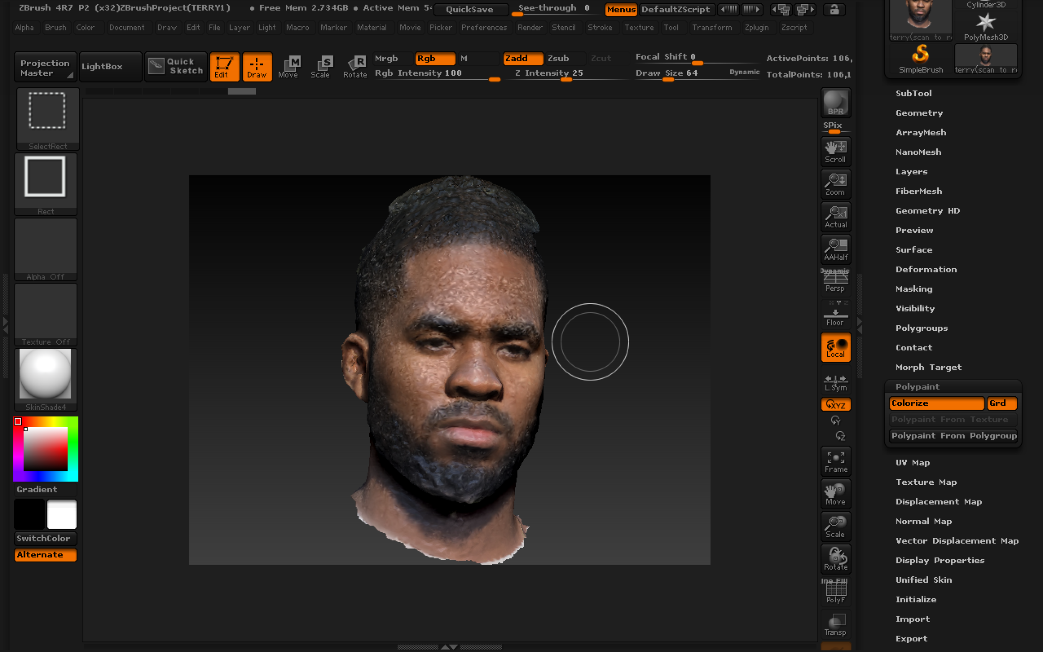Open the Preferences menu

(x=484, y=27)
